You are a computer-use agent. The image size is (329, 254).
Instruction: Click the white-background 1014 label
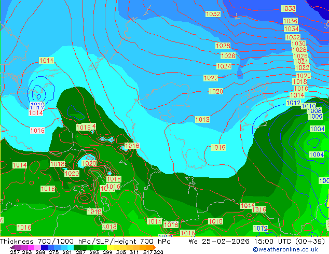[36, 113]
